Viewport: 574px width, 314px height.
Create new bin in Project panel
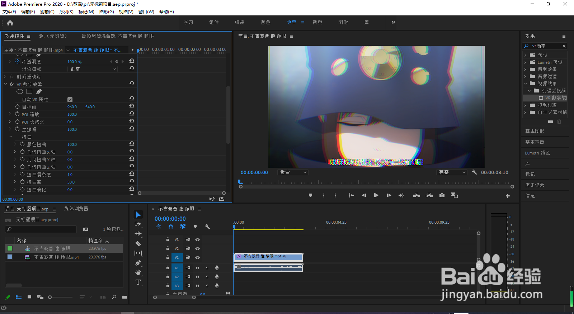(x=124, y=297)
